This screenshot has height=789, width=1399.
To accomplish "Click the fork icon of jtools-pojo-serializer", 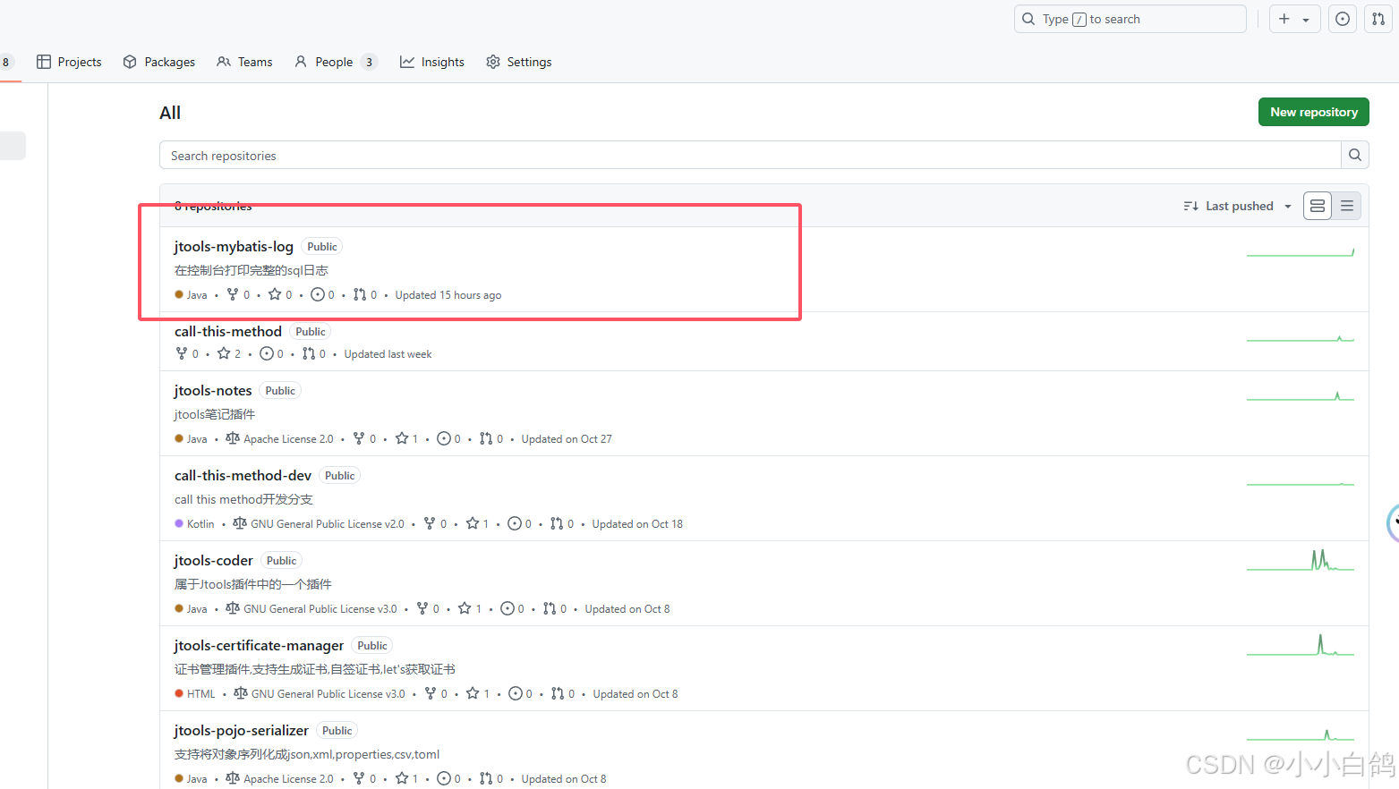I will pos(359,778).
